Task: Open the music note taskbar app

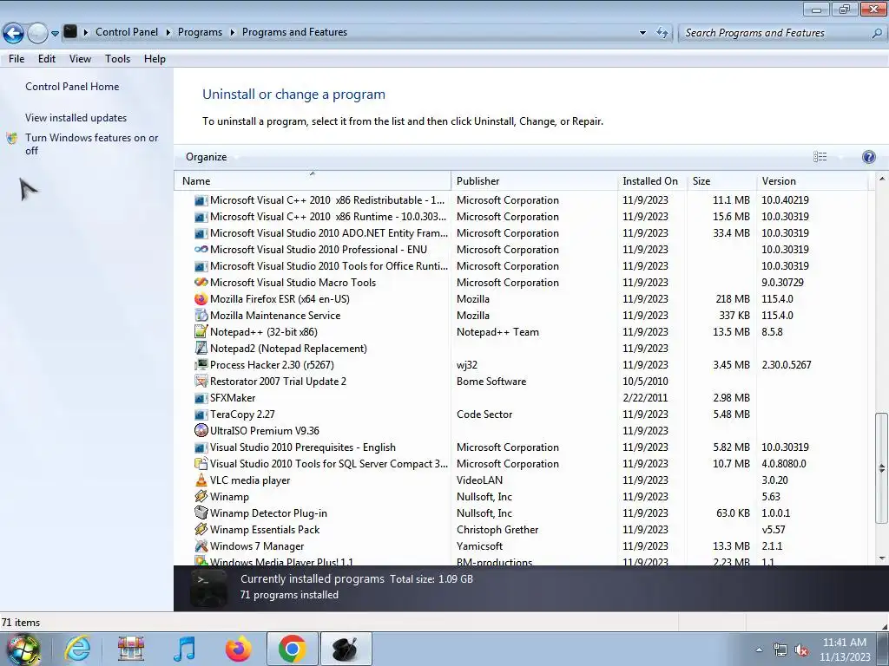Action: click(184, 649)
